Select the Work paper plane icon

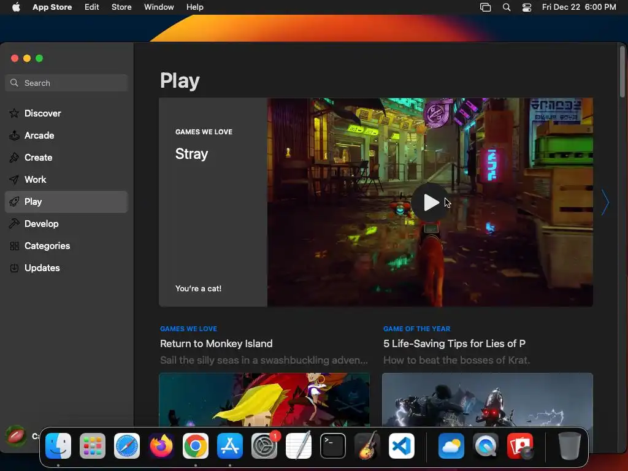(x=14, y=180)
